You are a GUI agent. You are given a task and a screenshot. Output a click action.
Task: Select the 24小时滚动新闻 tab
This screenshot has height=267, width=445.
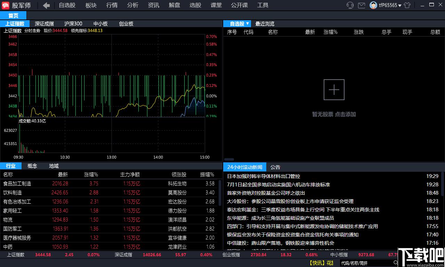click(245, 167)
